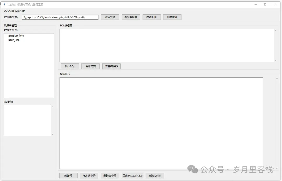The width and height of the screenshot is (282, 181).
Task: Click inside the 表结构 text box
Action: click(x=27, y=120)
